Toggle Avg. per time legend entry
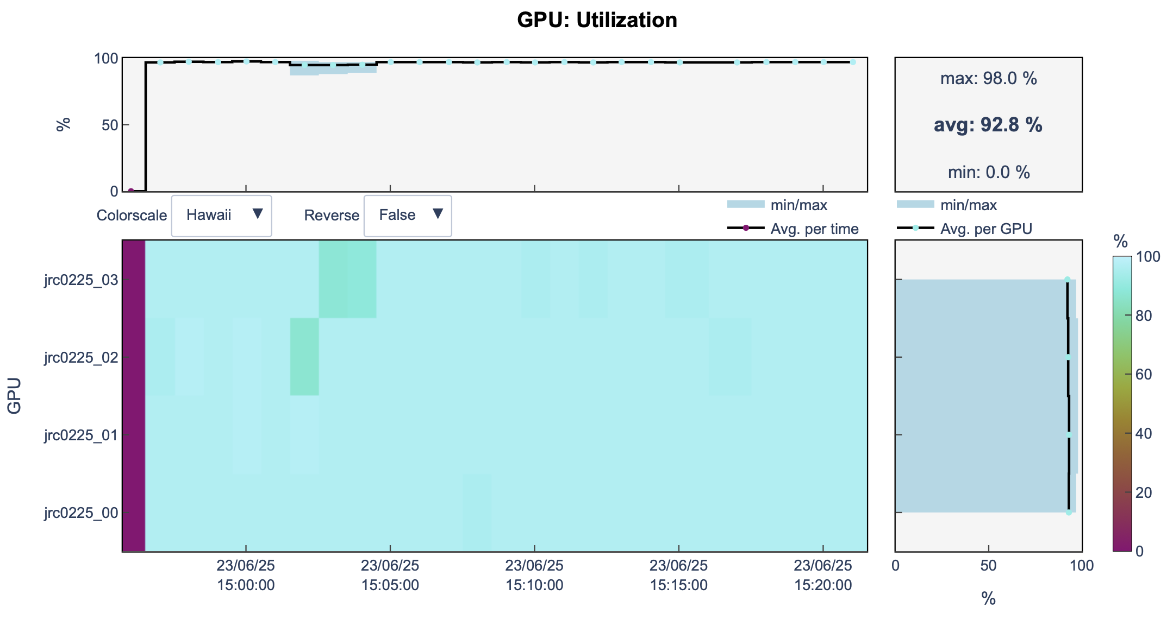 814,229
